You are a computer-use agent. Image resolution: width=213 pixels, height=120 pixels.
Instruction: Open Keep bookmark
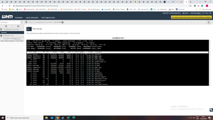point(12,9)
